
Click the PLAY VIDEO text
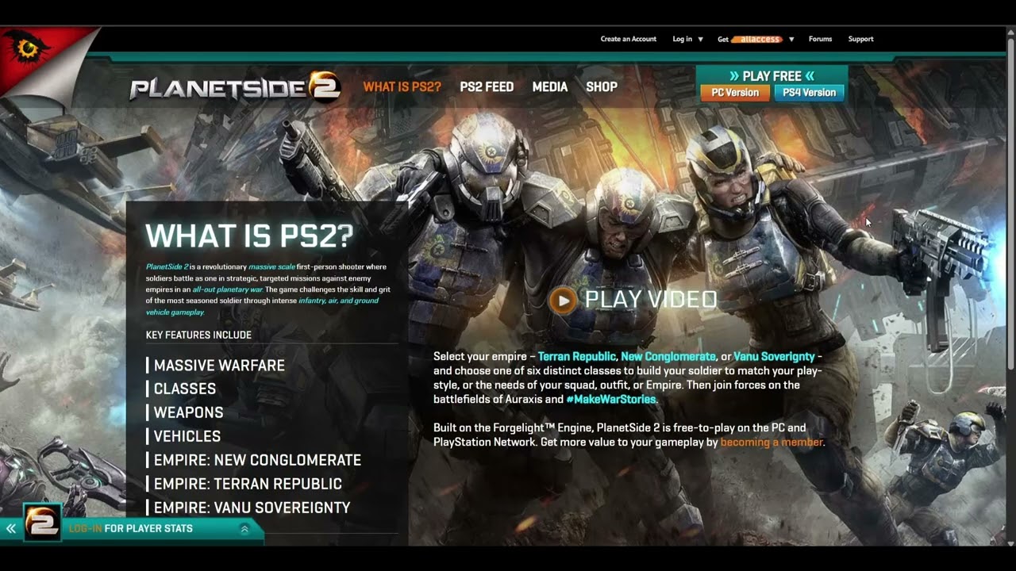(651, 299)
